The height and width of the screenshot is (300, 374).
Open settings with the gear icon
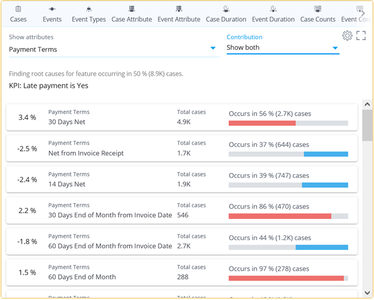pyautogui.click(x=347, y=36)
